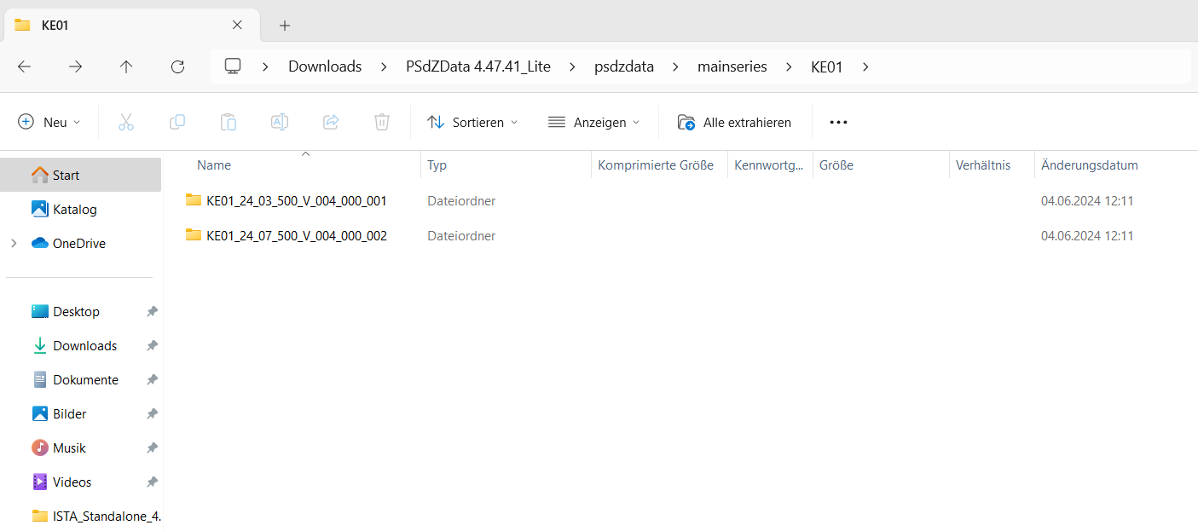
Task: Expand the OneDrive tree node
Action: point(14,243)
